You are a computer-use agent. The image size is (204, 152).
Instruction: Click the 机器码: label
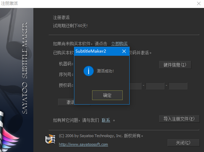[x=66, y=64]
